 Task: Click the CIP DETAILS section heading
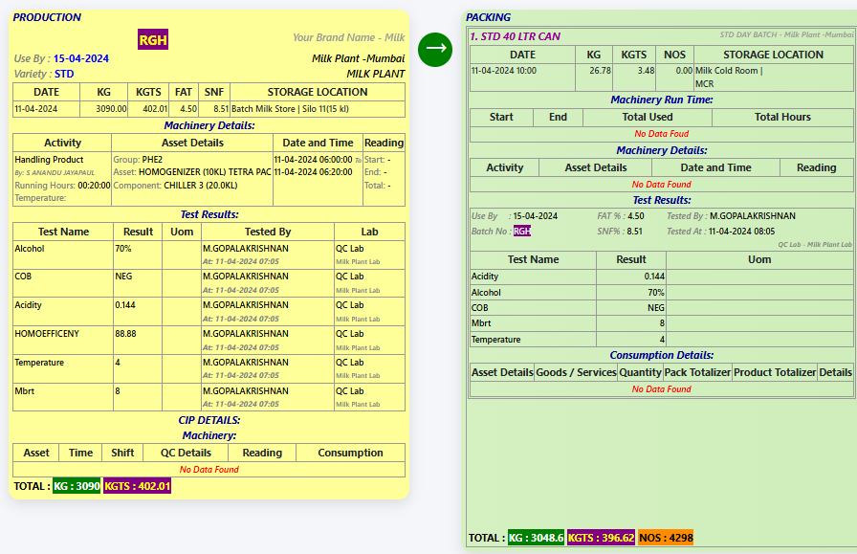coord(209,420)
